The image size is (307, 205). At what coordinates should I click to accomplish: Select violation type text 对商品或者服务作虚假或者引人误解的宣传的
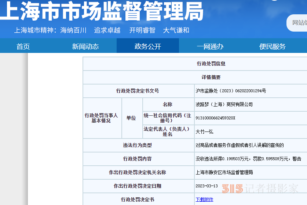[x=240, y=145]
